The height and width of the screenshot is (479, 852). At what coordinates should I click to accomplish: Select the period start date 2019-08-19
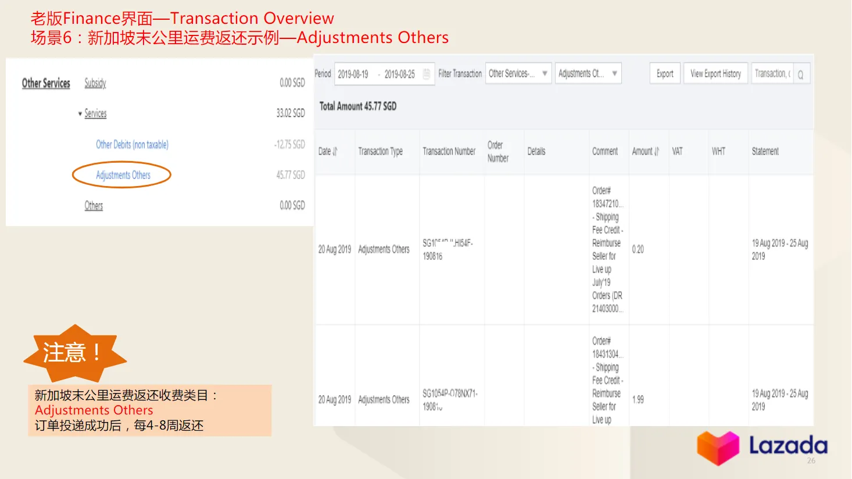[x=353, y=74]
